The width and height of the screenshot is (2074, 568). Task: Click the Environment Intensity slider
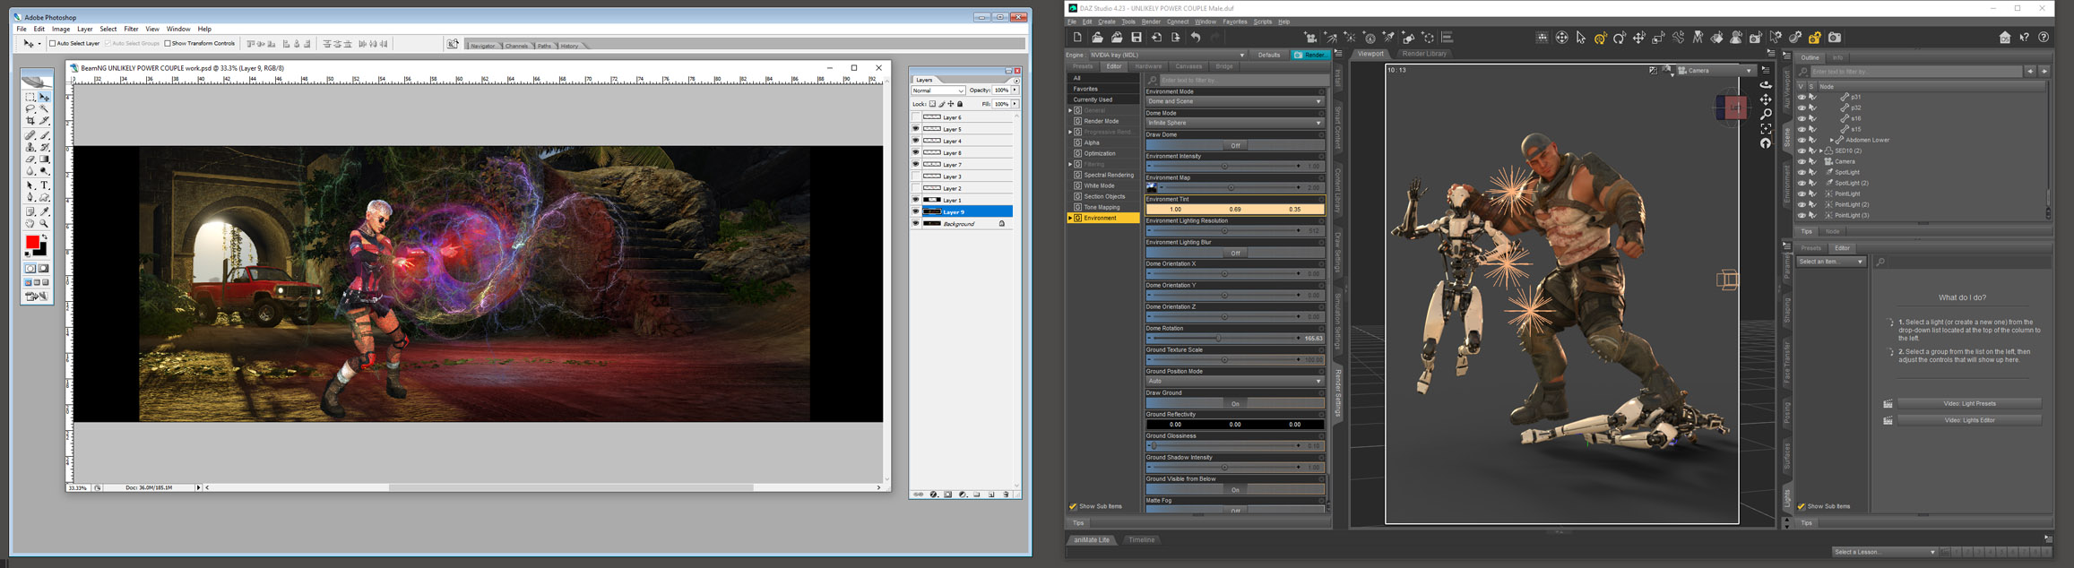1224,167
